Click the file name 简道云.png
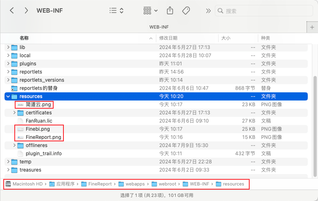 tap(38, 105)
